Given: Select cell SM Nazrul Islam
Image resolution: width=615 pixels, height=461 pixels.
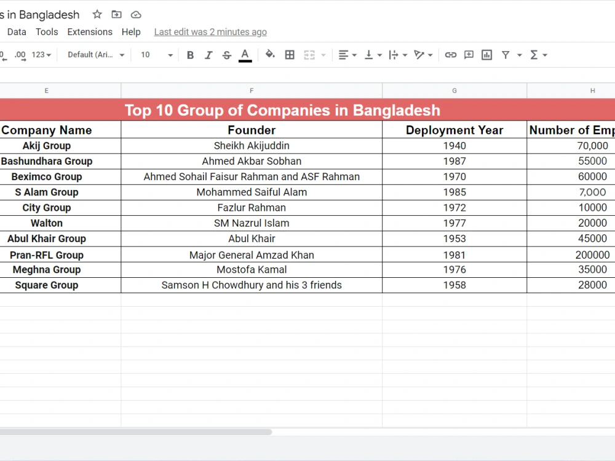Looking at the screenshot, I should pos(252,223).
